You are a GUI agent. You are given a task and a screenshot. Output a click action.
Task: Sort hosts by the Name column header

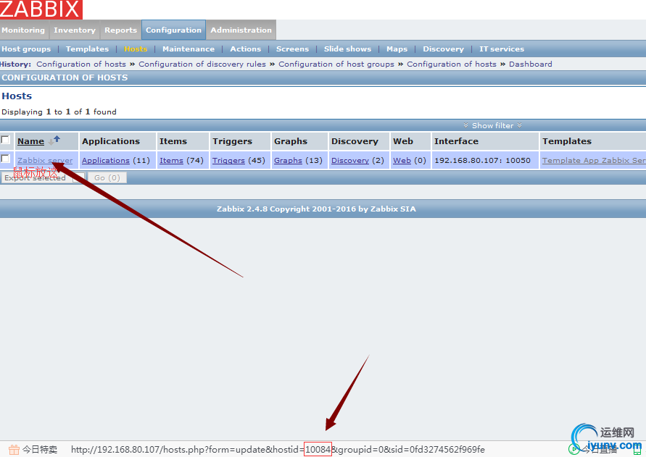click(31, 141)
